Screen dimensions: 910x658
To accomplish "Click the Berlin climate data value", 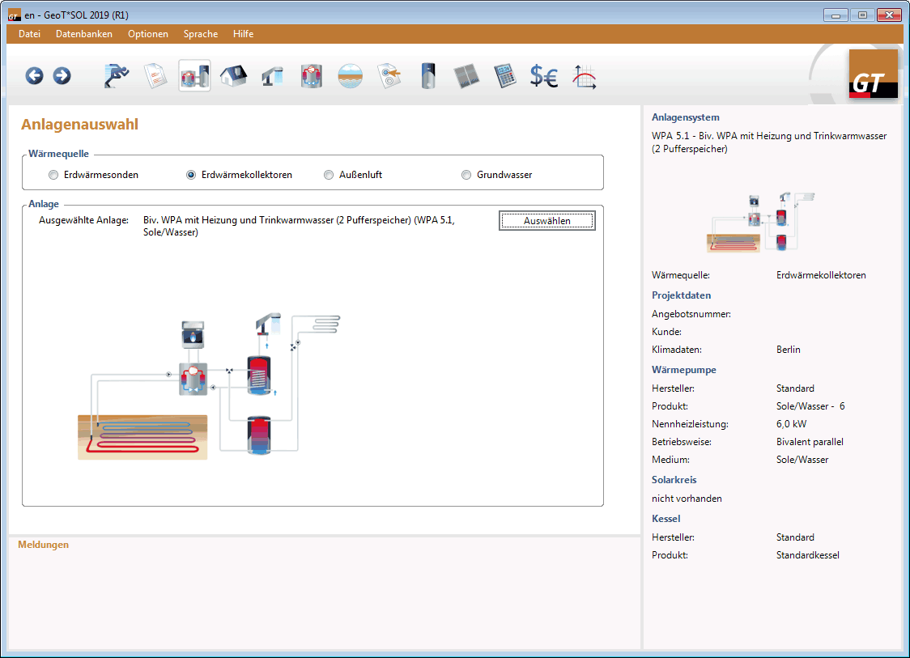I will coord(788,350).
